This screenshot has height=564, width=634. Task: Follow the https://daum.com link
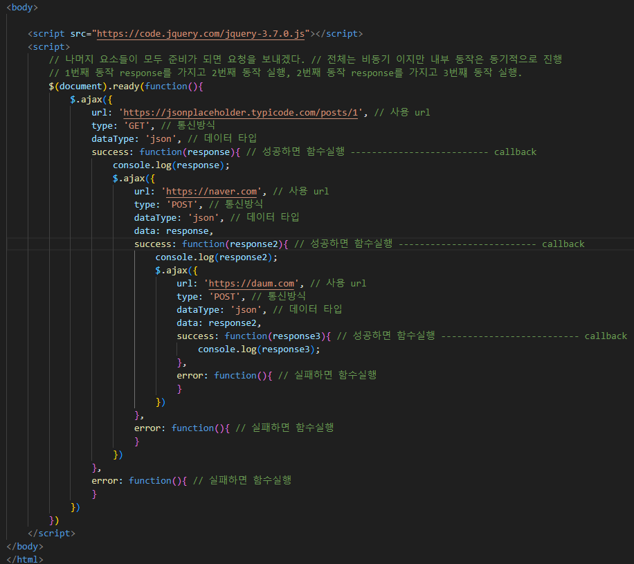click(x=251, y=284)
